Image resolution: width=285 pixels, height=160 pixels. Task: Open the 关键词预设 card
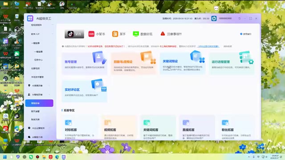coord(183,63)
